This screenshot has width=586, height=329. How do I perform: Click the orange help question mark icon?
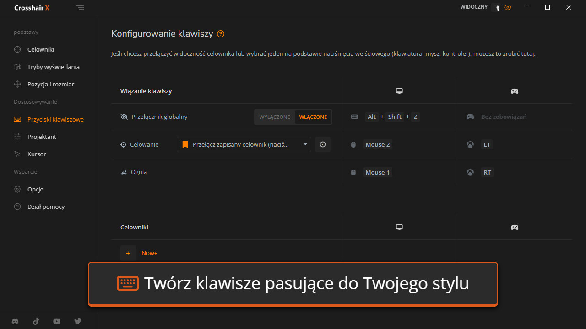click(x=221, y=34)
